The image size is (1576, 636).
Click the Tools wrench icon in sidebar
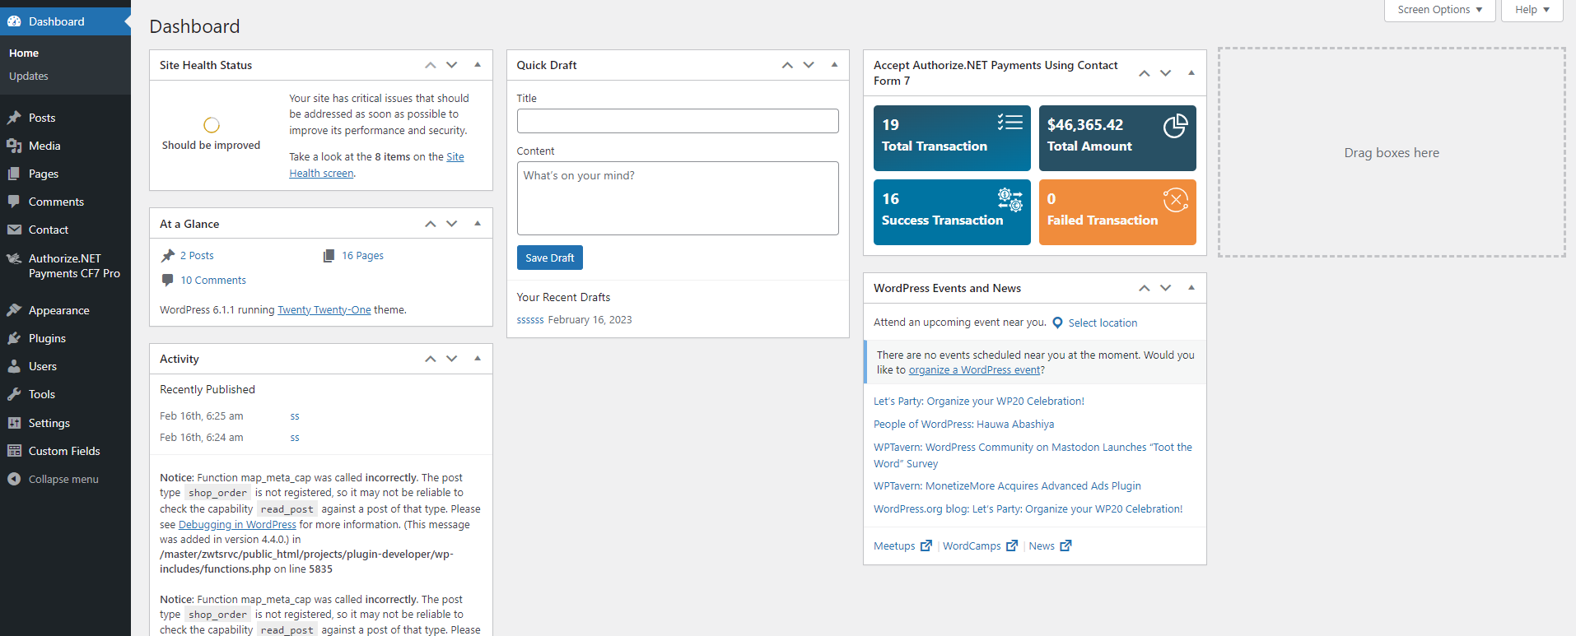[x=14, y=394]
